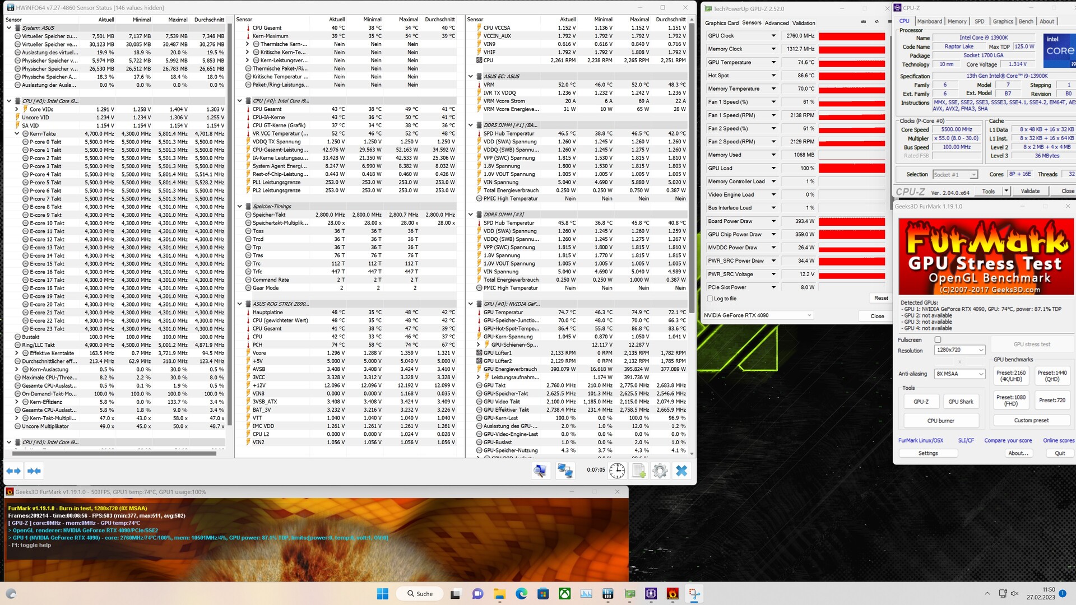Click GPU-Z Reset button
The image size is (1076, 605).
click(881, 298)
